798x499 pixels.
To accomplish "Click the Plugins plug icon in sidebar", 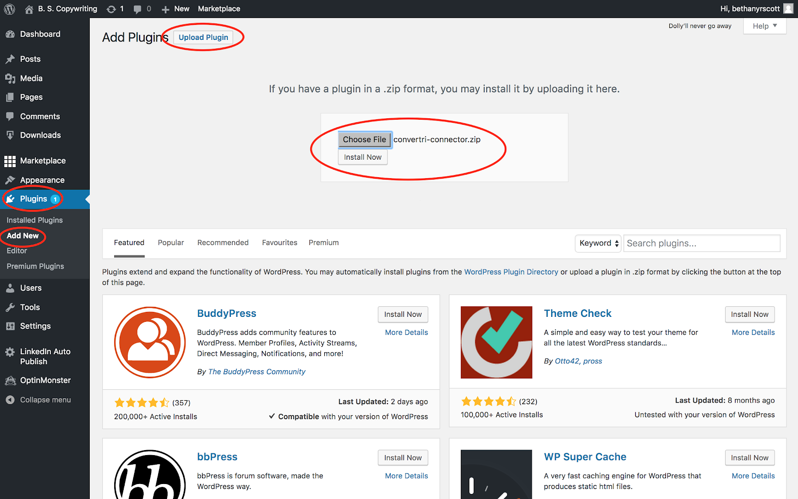I will 10,199.
